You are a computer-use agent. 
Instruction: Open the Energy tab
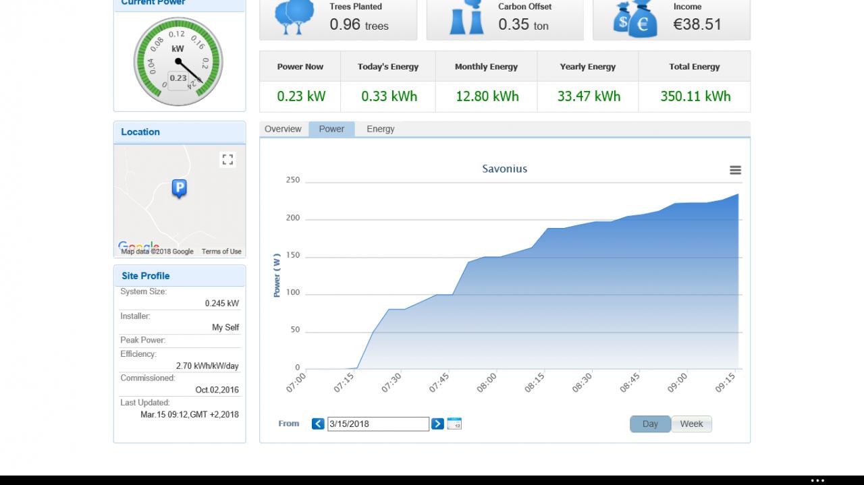coord(381,129)
